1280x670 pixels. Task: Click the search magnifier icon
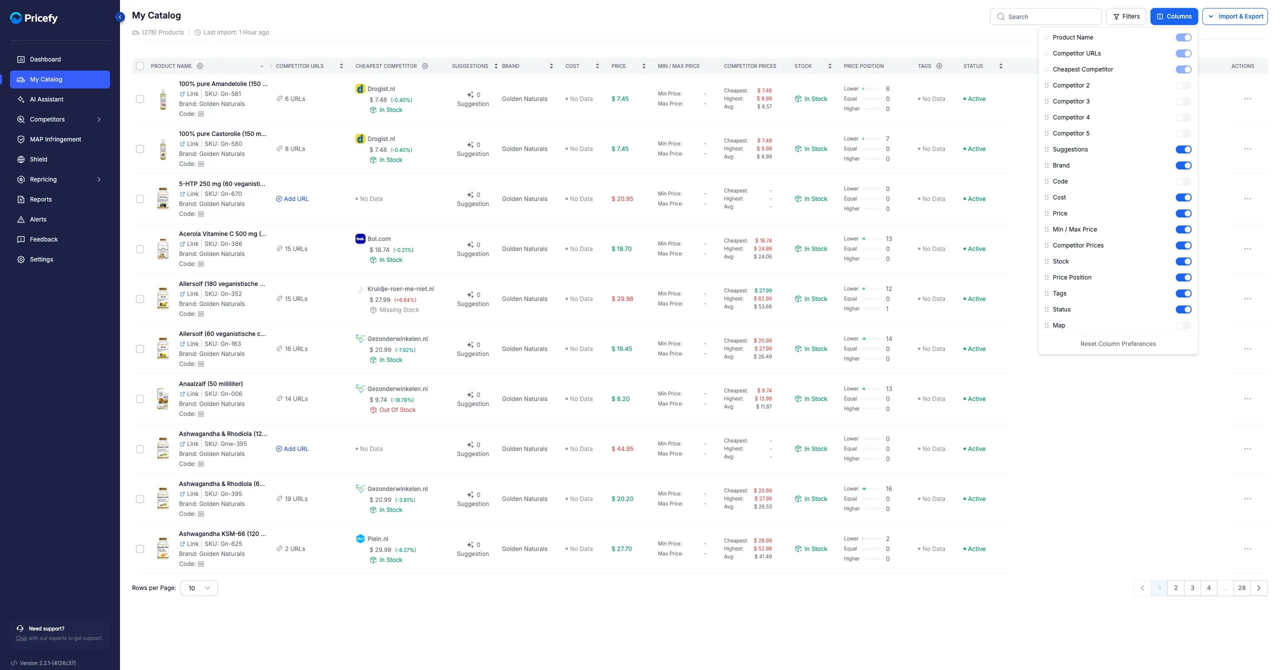1000,16
